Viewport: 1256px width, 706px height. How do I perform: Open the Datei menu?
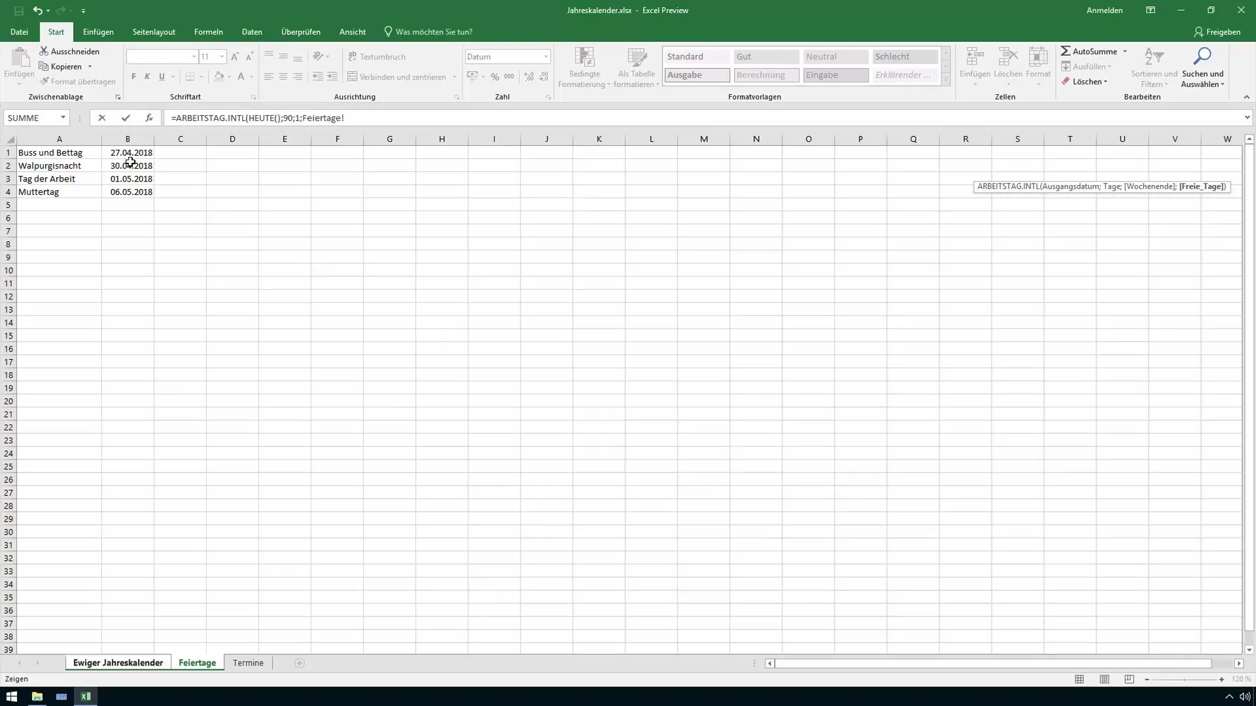coord(19,31)
